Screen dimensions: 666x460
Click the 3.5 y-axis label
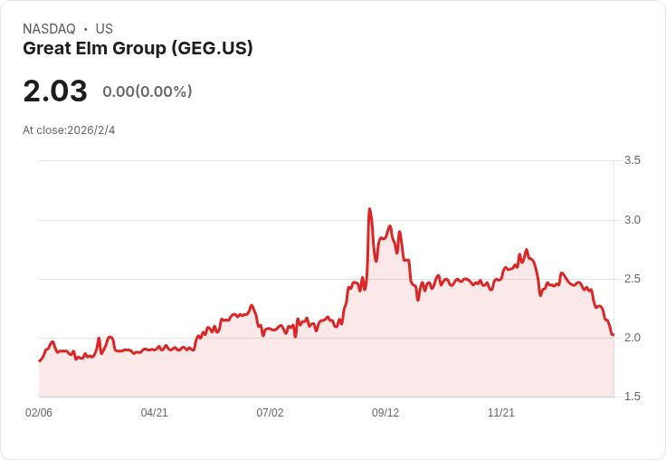[x=633, y=160]
